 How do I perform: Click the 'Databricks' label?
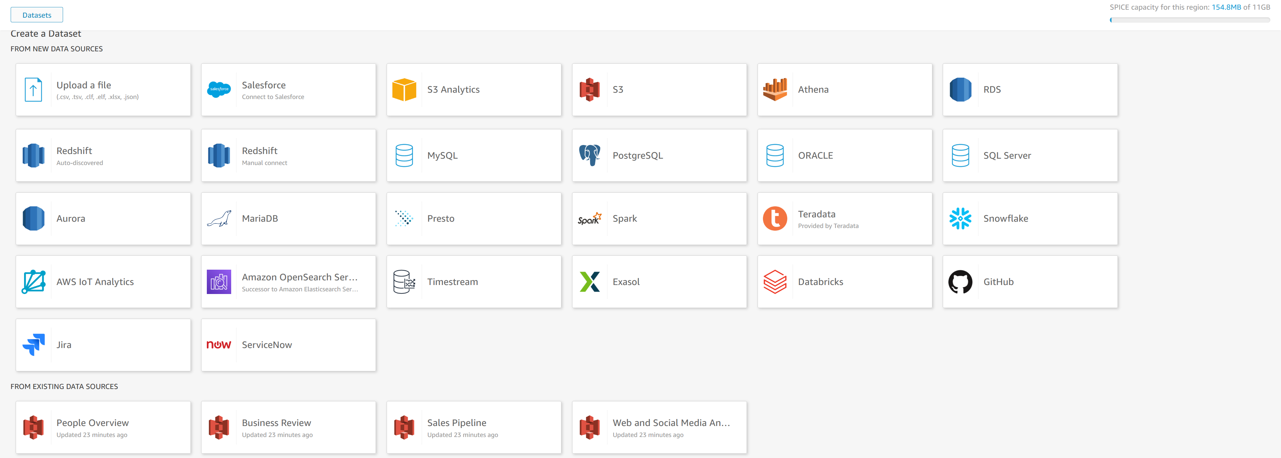pyautogui.click(x=821, y=282)
